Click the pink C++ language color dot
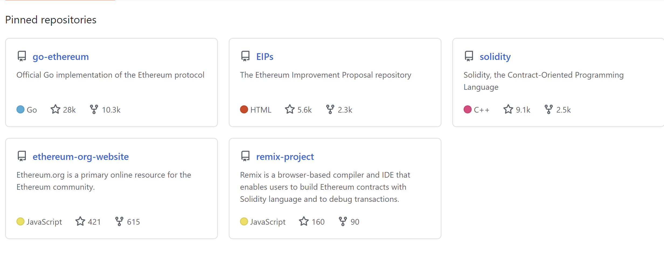664x262 pixels. [x=468, y=110]
